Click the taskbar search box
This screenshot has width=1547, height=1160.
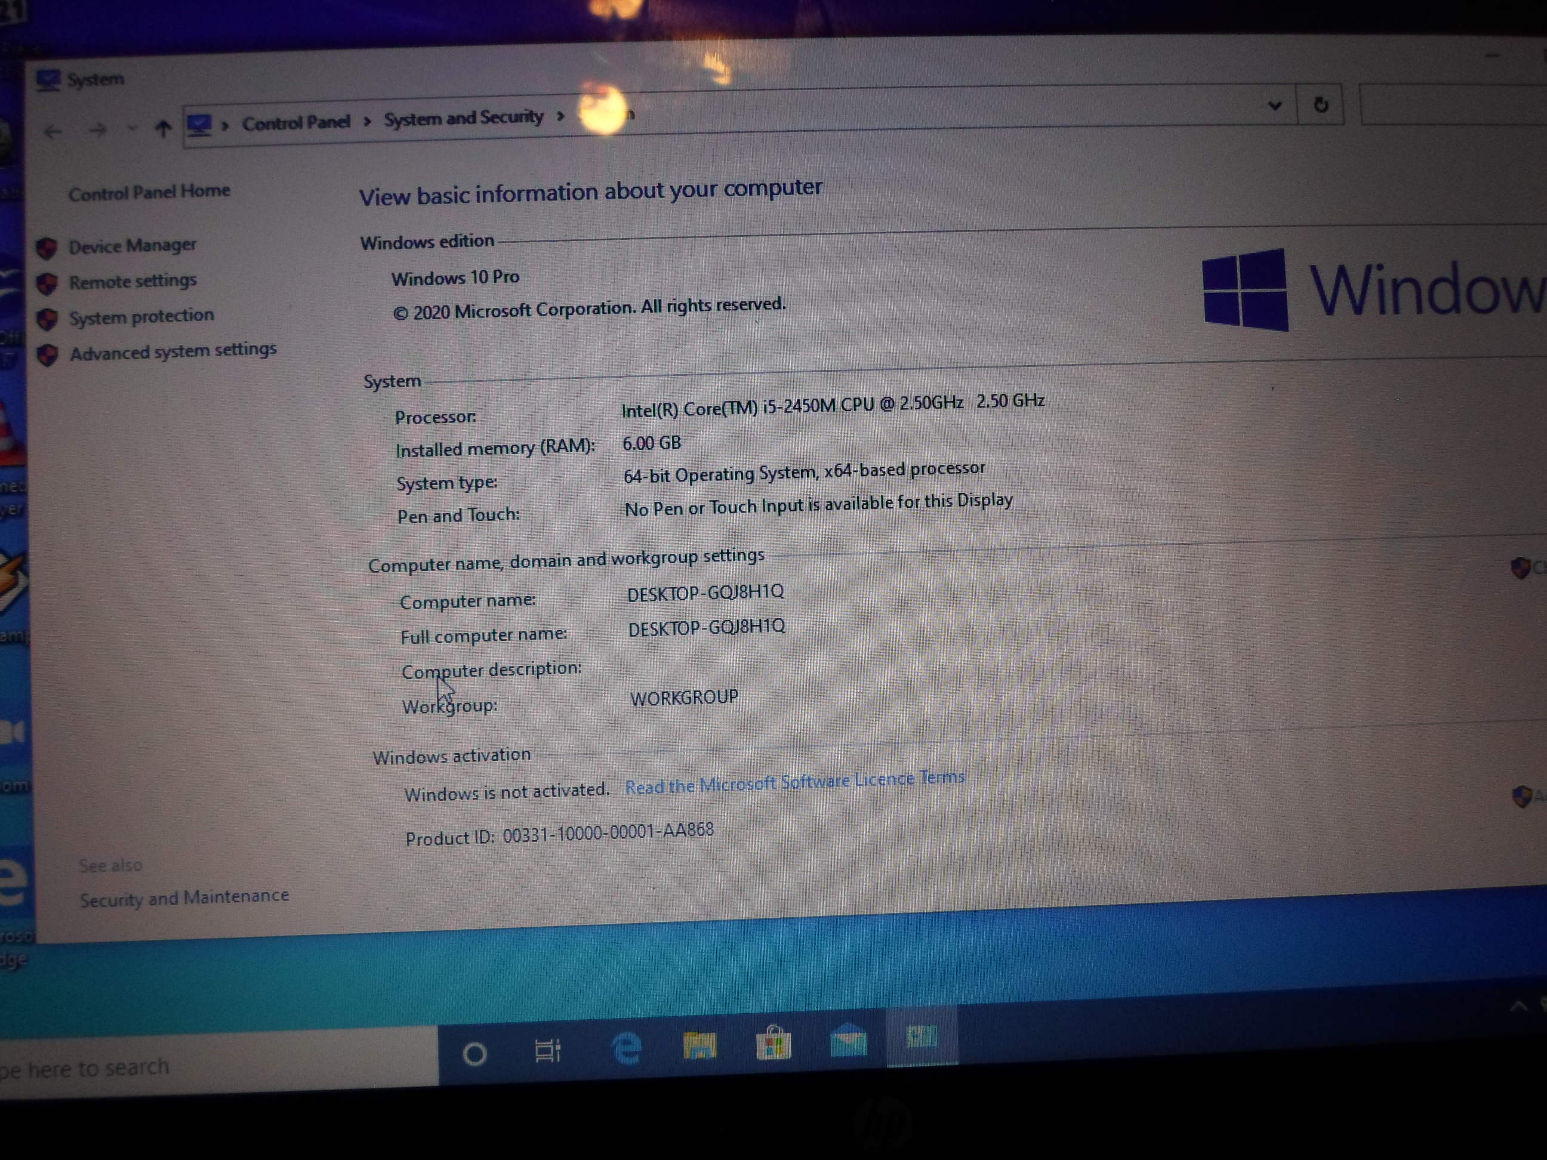point(218,1063)
